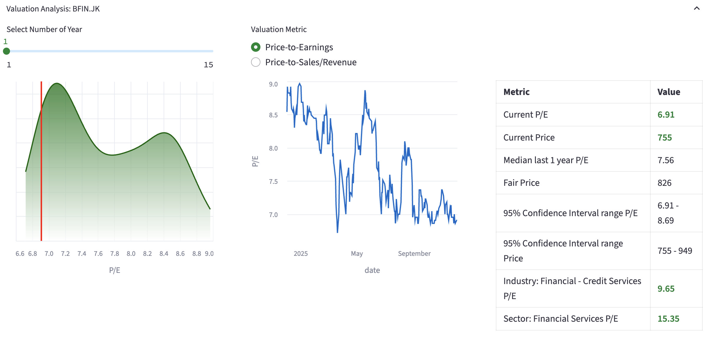The height and width of the screenshot is (337, 708).
Task: Click the Value column header
Action: coord(668,92)
